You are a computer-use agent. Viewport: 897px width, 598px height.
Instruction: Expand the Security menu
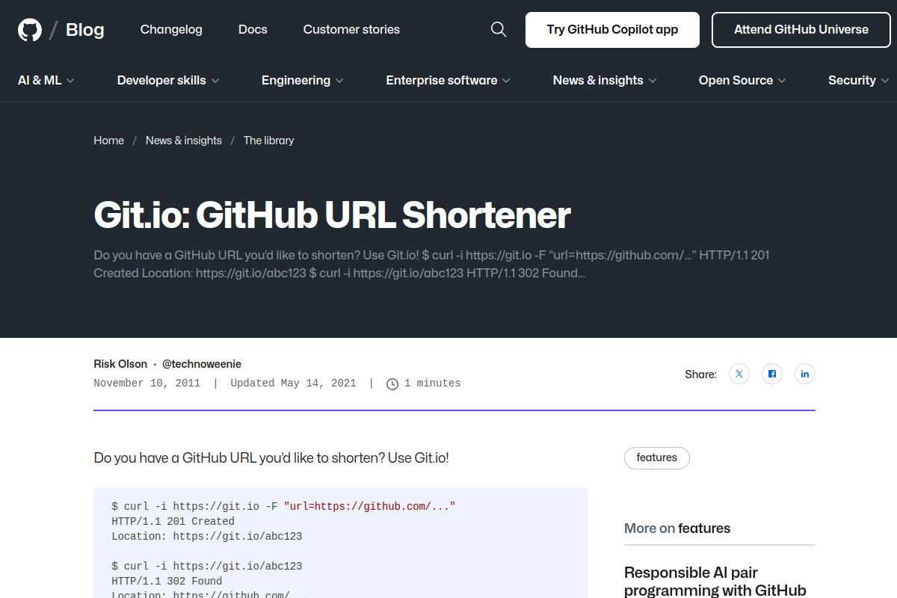858,80
